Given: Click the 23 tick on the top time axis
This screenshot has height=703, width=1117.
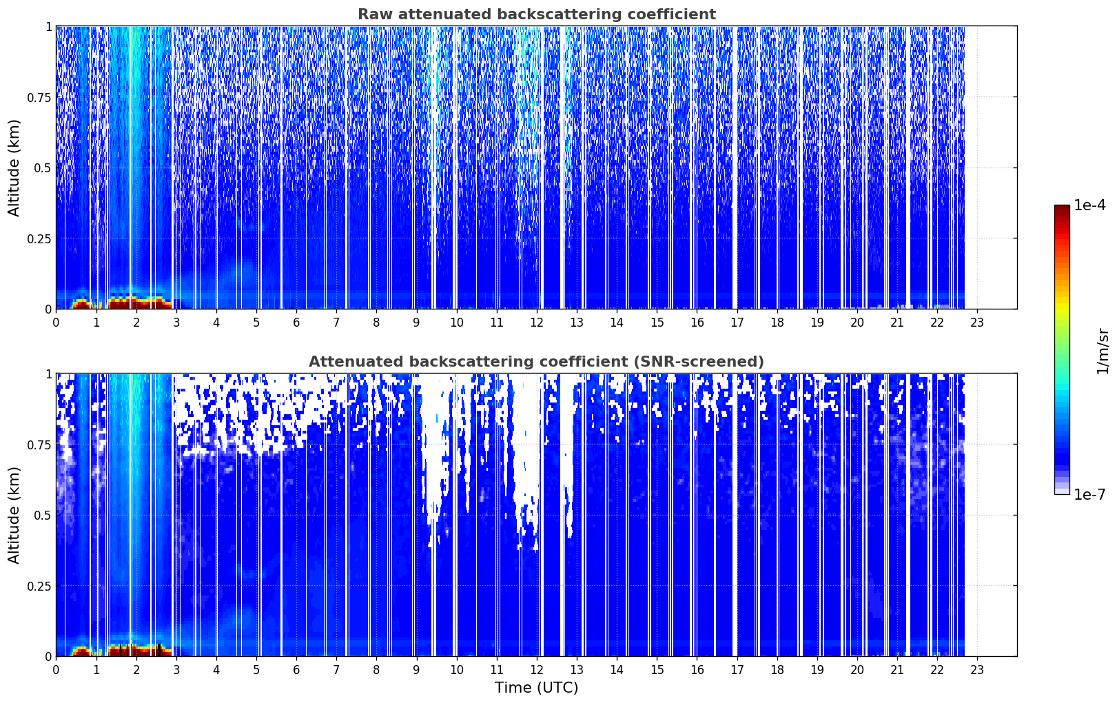Looking at the screenshot, I should pos(977,322).
